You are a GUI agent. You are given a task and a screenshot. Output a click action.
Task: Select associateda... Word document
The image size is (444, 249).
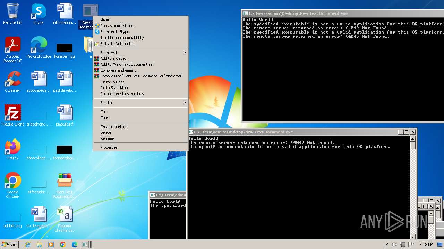point(39,82)
